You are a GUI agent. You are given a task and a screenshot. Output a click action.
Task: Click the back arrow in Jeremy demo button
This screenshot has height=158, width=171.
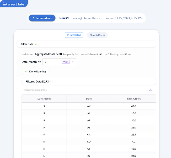pos(33,18)
